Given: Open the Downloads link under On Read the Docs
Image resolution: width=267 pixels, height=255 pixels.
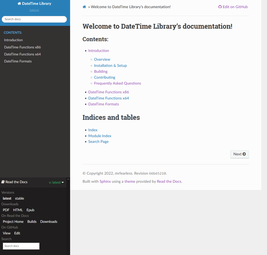Looking at the screenshot, I should [x=49, y=222].
